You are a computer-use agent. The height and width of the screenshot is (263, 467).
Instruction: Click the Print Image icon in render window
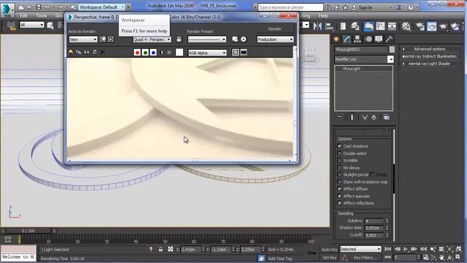click(94, 52)
